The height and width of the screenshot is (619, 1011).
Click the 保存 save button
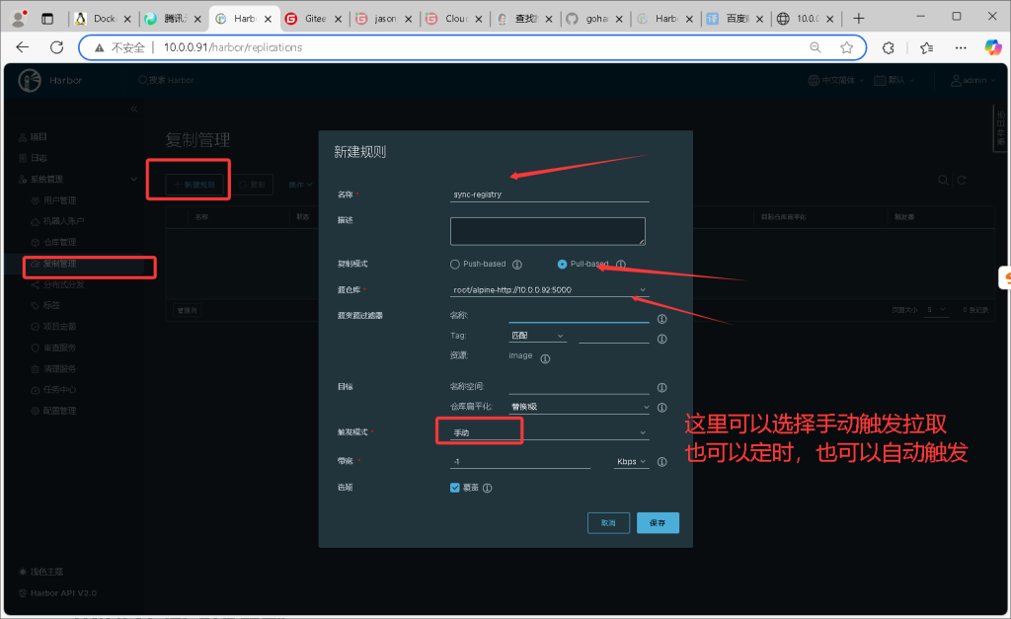pyautogui.click(x=658, y=523)
